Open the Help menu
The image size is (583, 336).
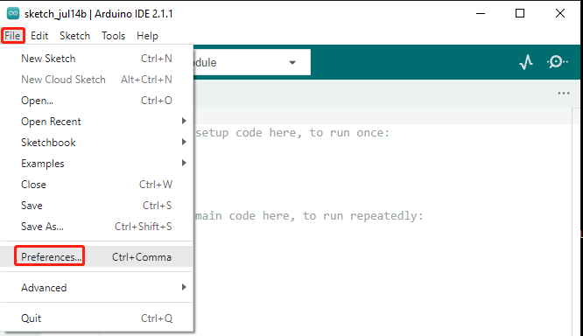tap(147, 36)
